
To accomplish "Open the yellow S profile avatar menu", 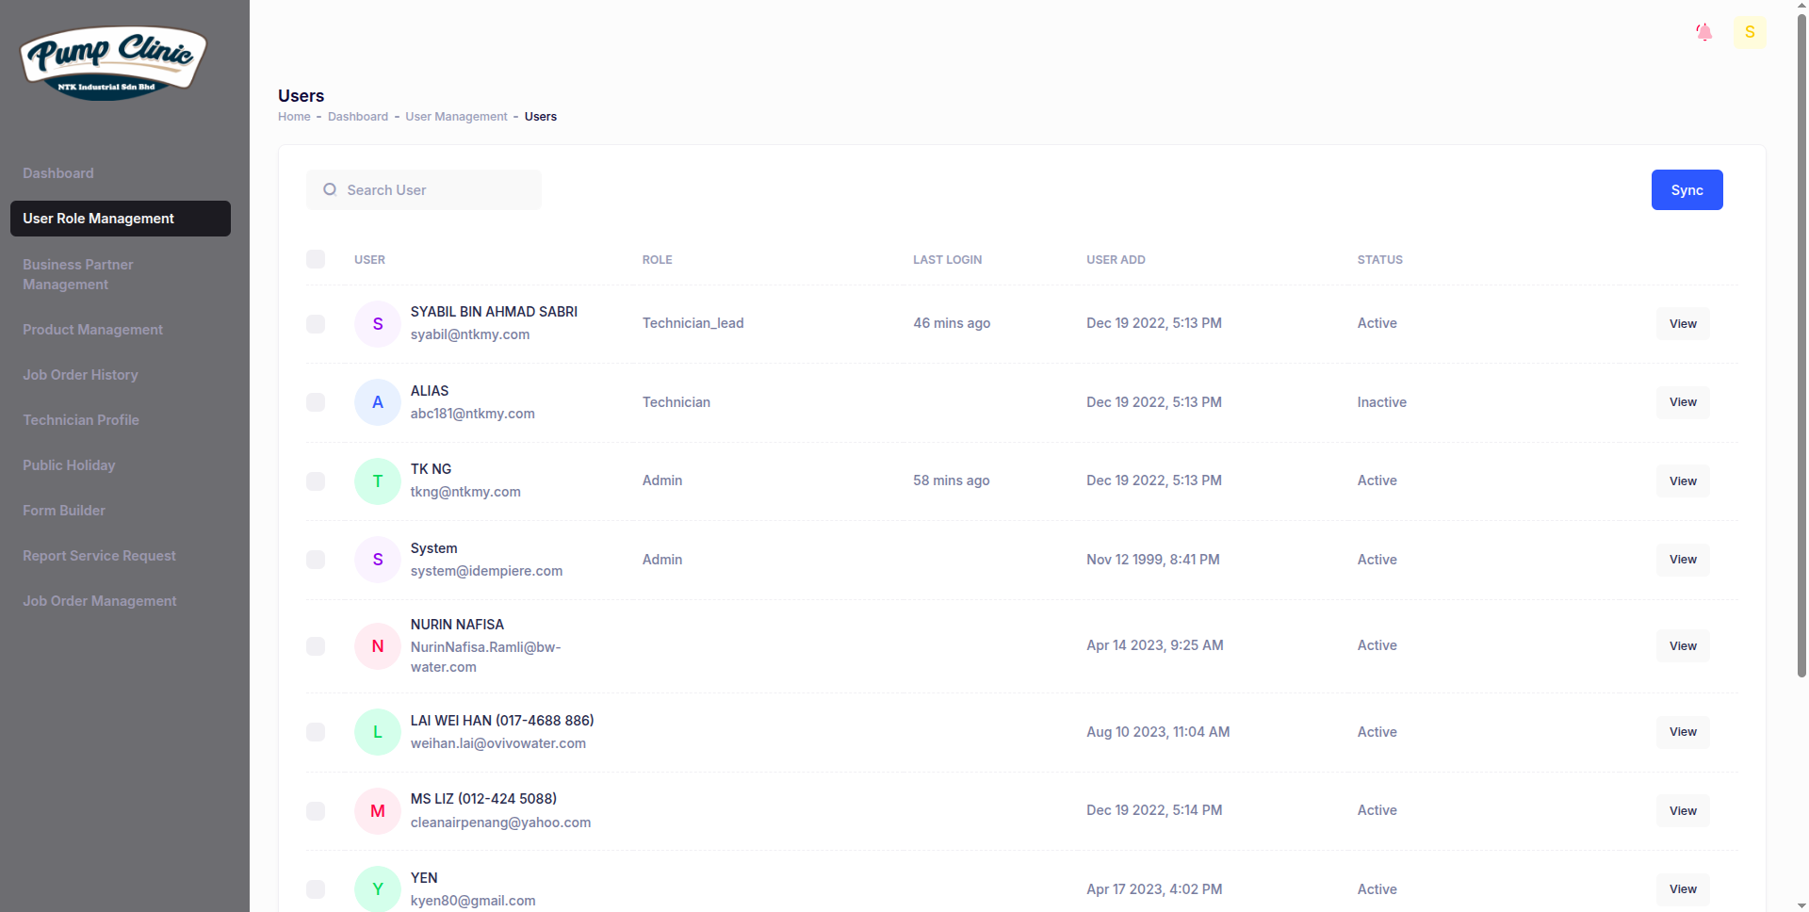I will coord(1750,32).
